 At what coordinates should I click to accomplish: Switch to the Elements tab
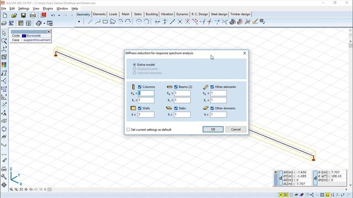point(99,14)
